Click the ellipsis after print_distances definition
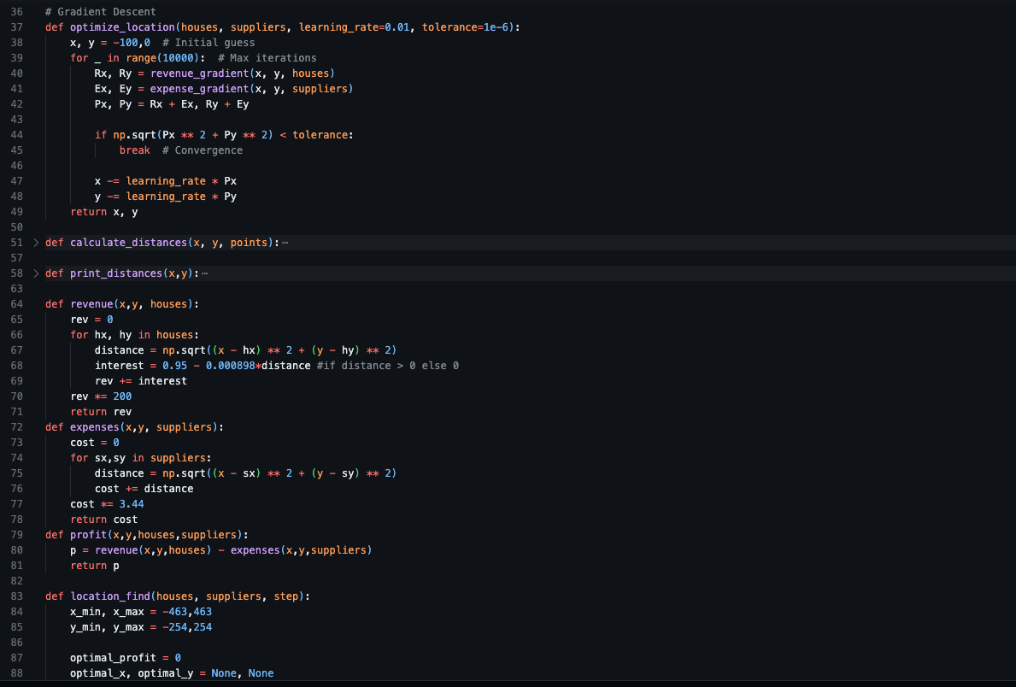The image size is (1016, 687). click(x=205, y=273)
